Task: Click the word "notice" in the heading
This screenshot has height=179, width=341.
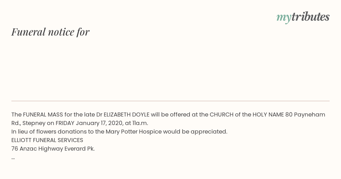Action: (61, 32)
